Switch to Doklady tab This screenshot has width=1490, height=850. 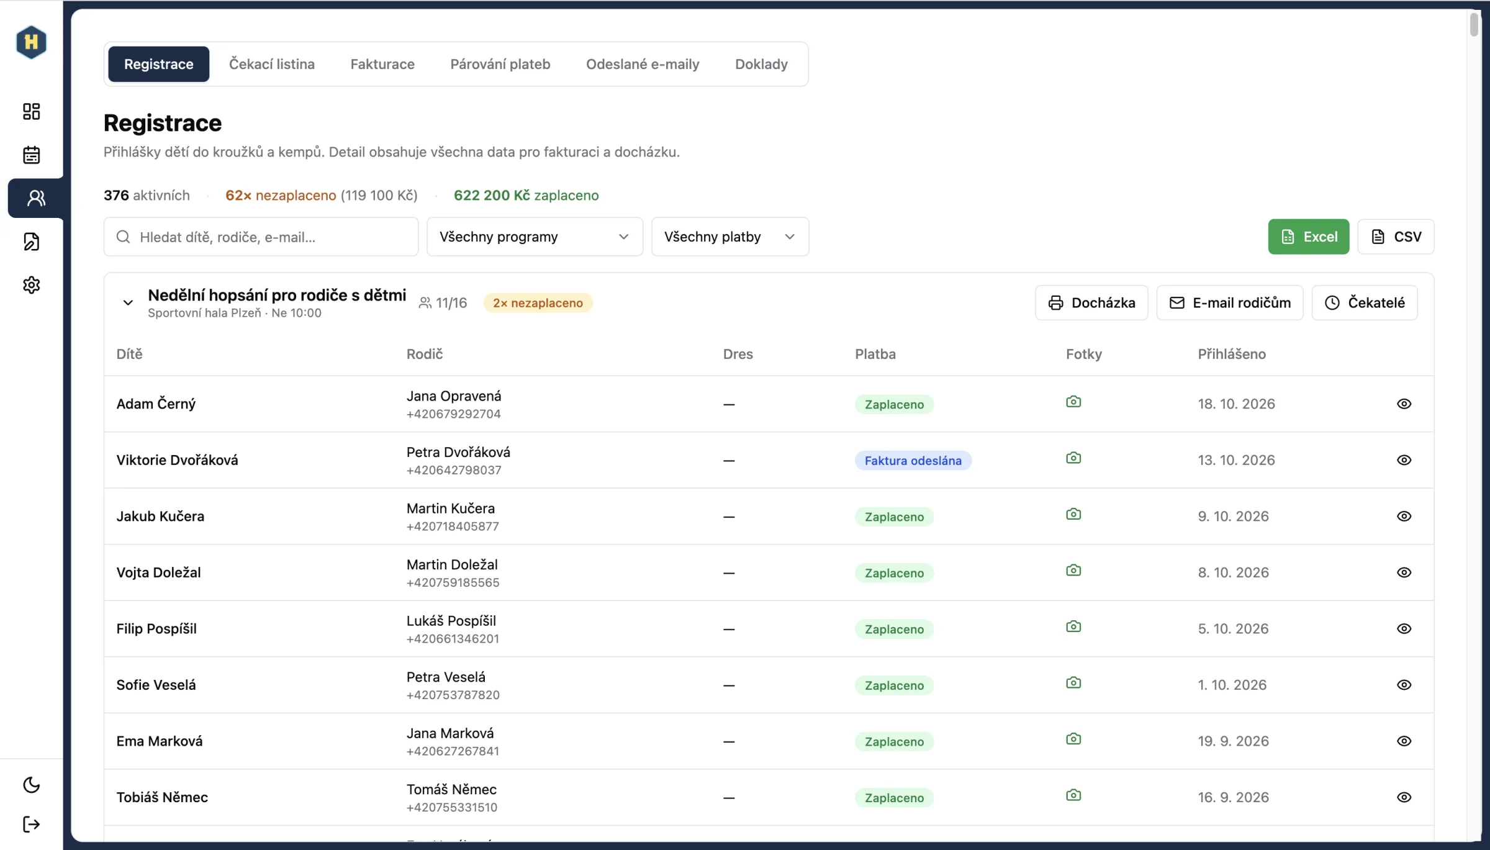tap(761, 64)
